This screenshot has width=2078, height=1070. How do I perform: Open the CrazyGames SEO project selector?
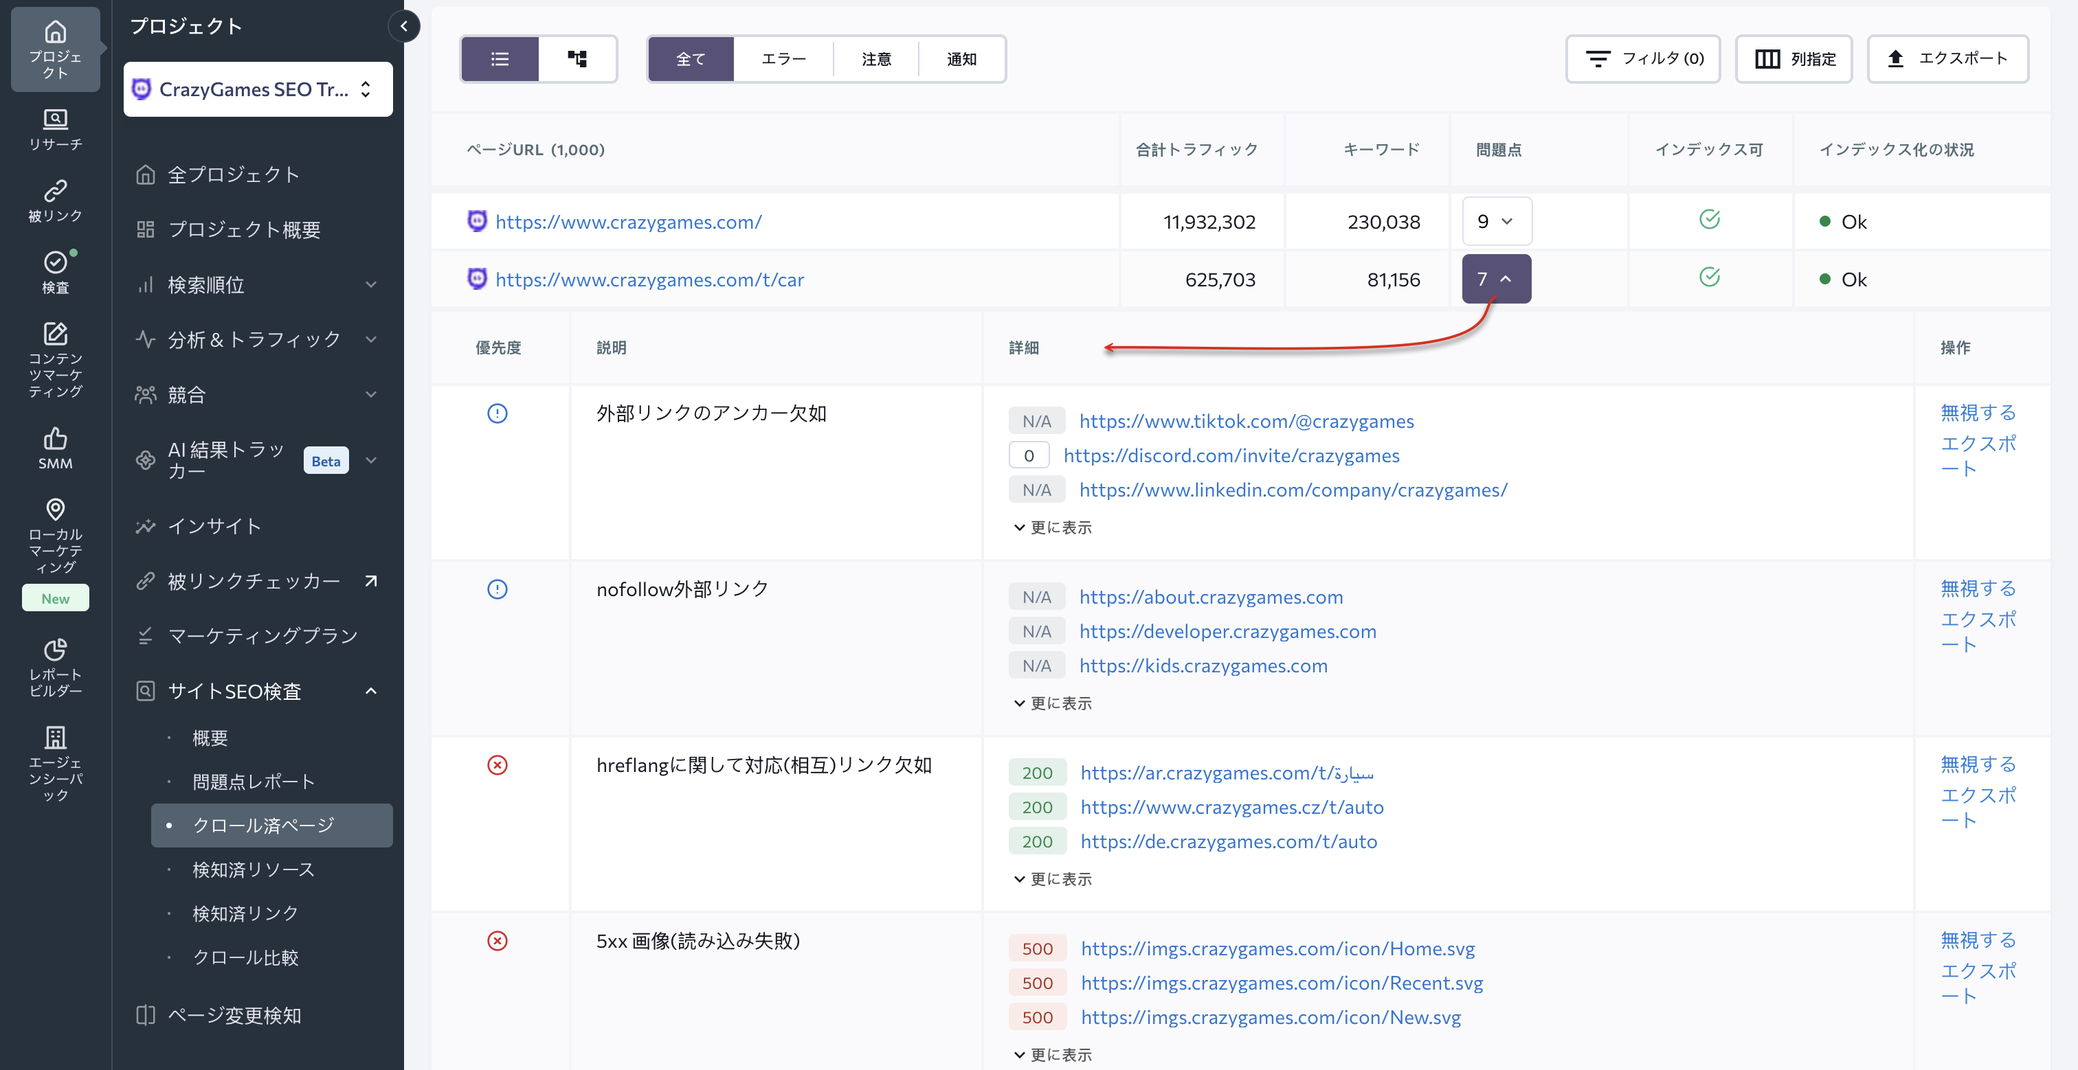pyautogui.click(x=258, y=89)
